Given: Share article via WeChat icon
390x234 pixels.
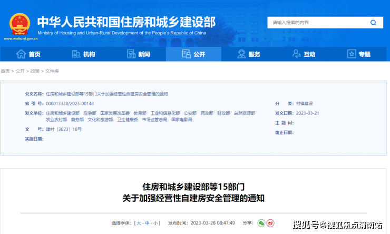Looking at the screenshot, I should click(261, 223).
